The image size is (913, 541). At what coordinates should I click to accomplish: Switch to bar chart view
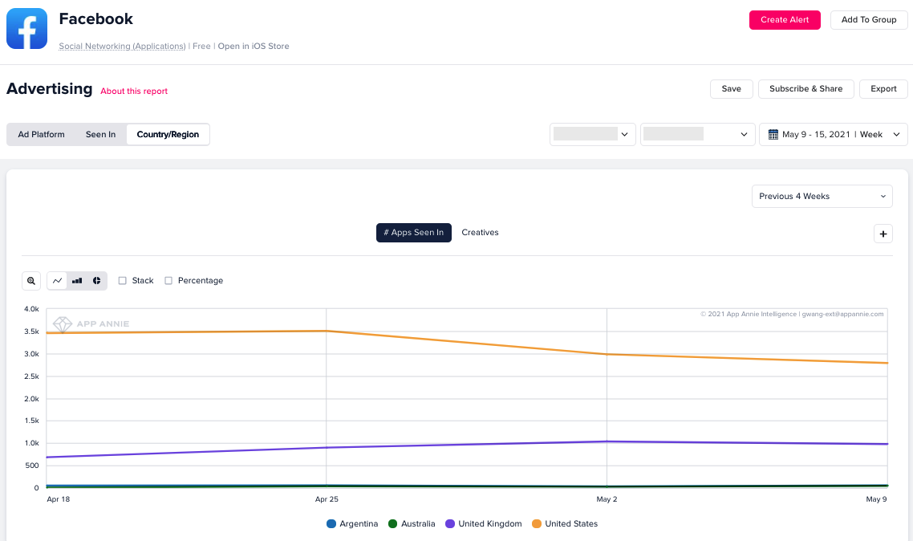click(77, 281)
